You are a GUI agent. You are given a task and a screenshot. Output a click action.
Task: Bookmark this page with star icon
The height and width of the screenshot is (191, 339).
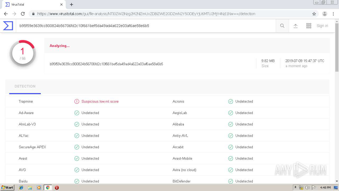click(x=314, y=14)
